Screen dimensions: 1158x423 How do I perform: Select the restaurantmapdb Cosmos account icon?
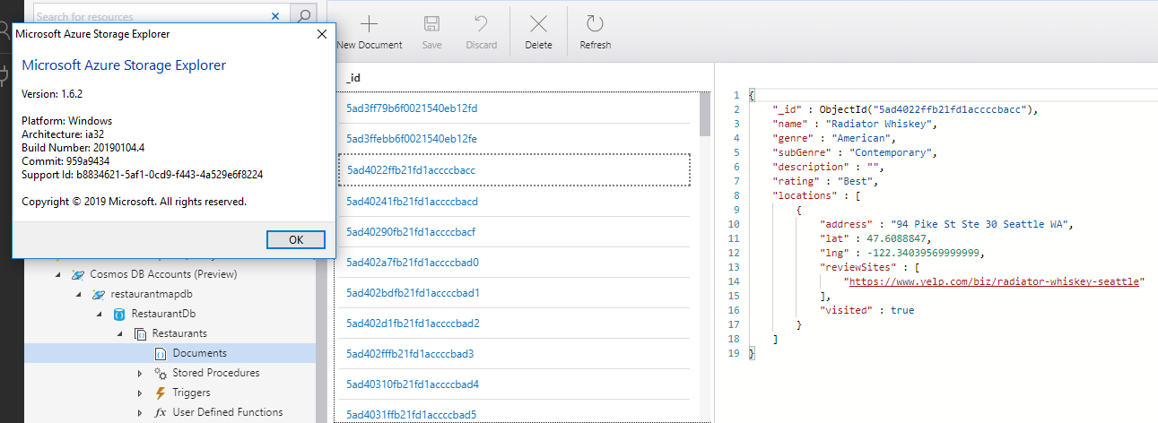99,295
